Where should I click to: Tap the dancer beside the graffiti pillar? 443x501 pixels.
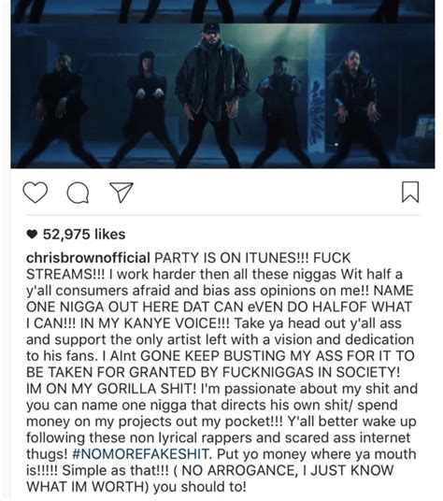tap(279, 110)
